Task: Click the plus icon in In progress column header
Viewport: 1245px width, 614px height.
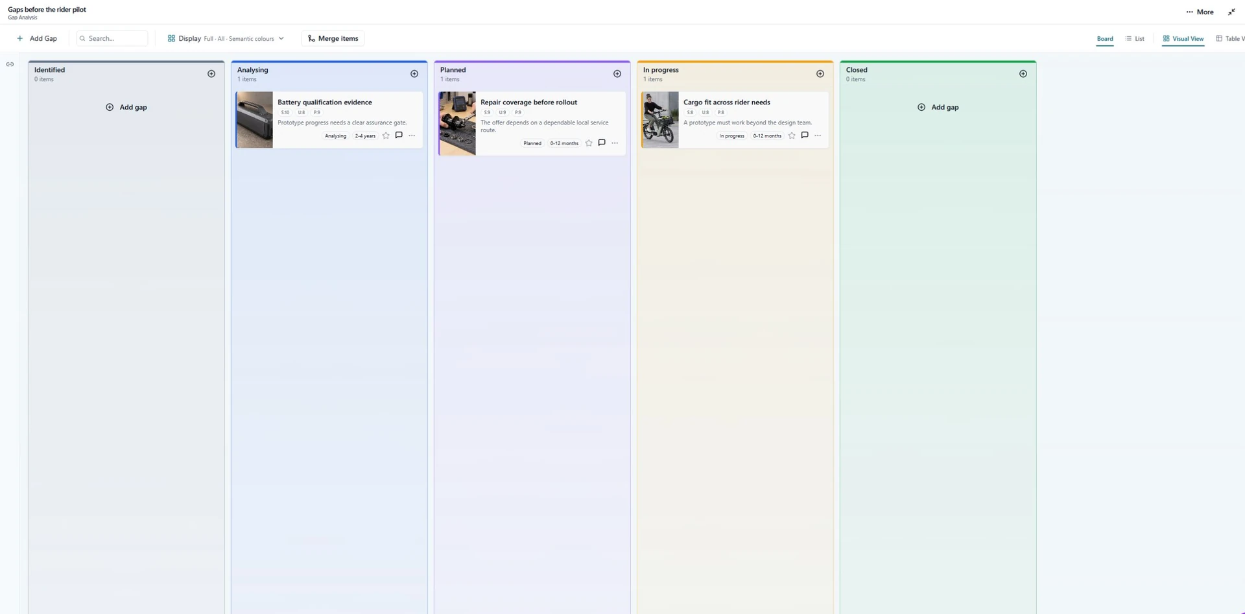Action: [820, 74]
